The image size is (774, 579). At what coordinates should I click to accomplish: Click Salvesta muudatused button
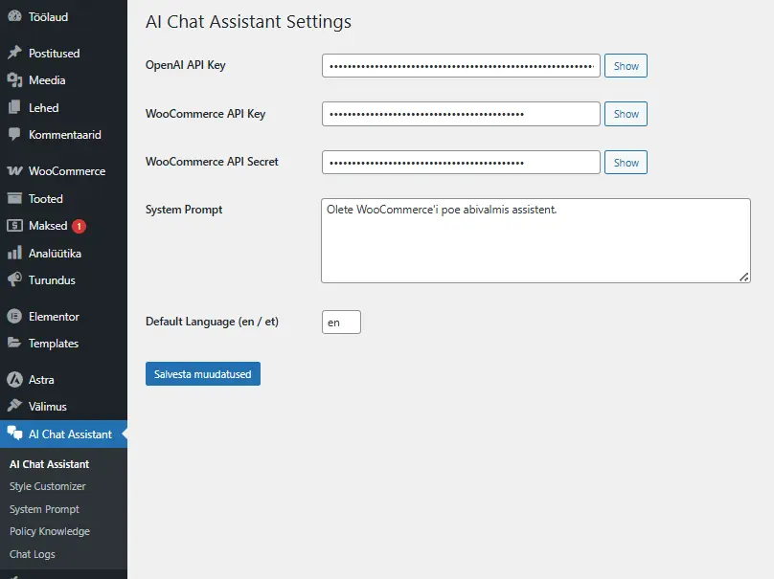[203, 374]
